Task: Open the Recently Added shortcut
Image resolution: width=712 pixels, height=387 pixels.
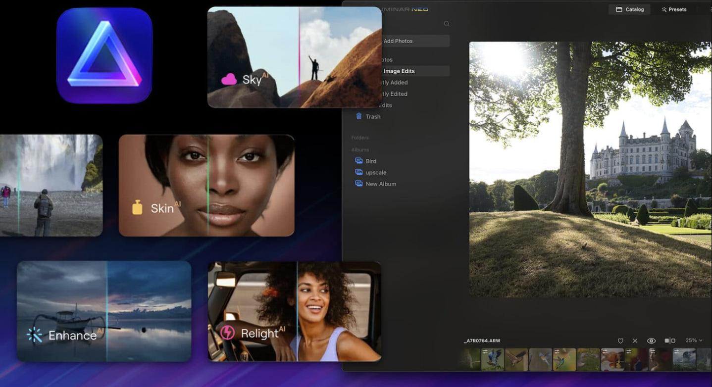Action: [x=394, y=83]
